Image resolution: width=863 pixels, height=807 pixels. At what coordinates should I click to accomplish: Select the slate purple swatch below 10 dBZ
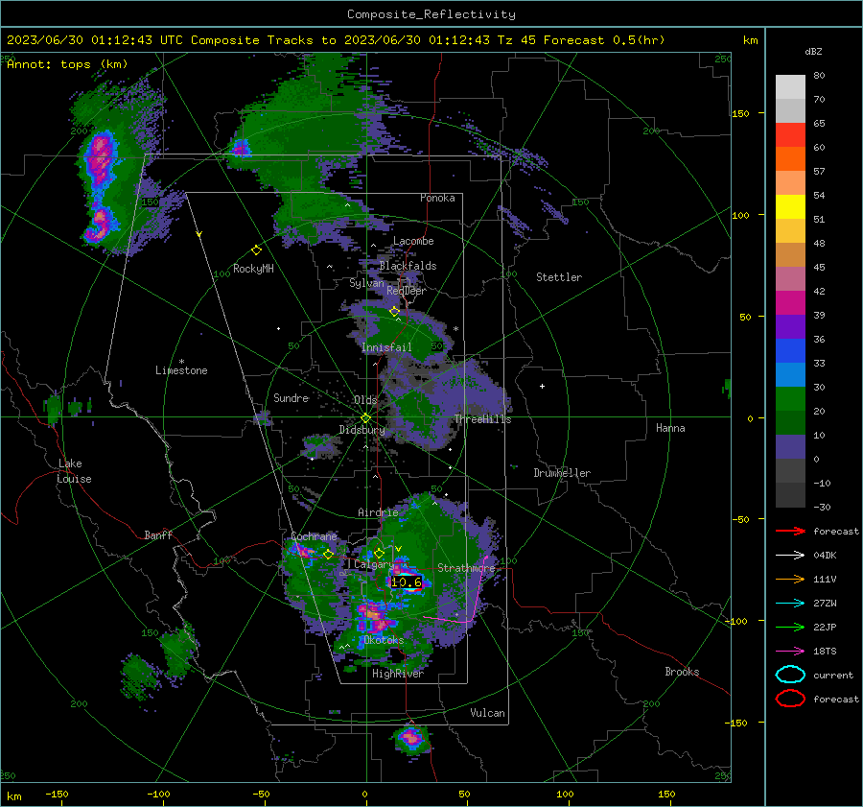[x=790, y=447]
